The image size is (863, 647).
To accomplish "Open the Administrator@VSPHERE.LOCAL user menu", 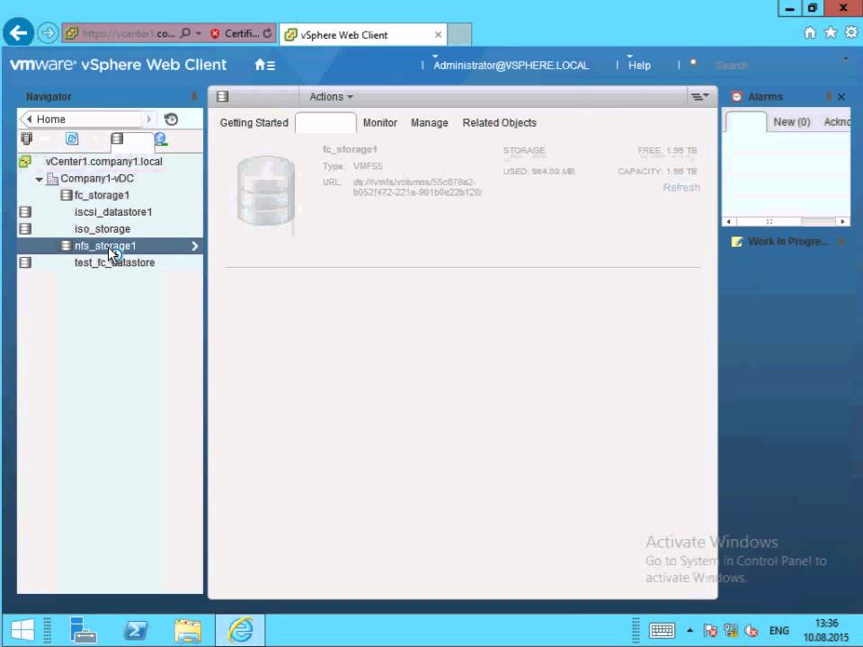I will 511,65.
